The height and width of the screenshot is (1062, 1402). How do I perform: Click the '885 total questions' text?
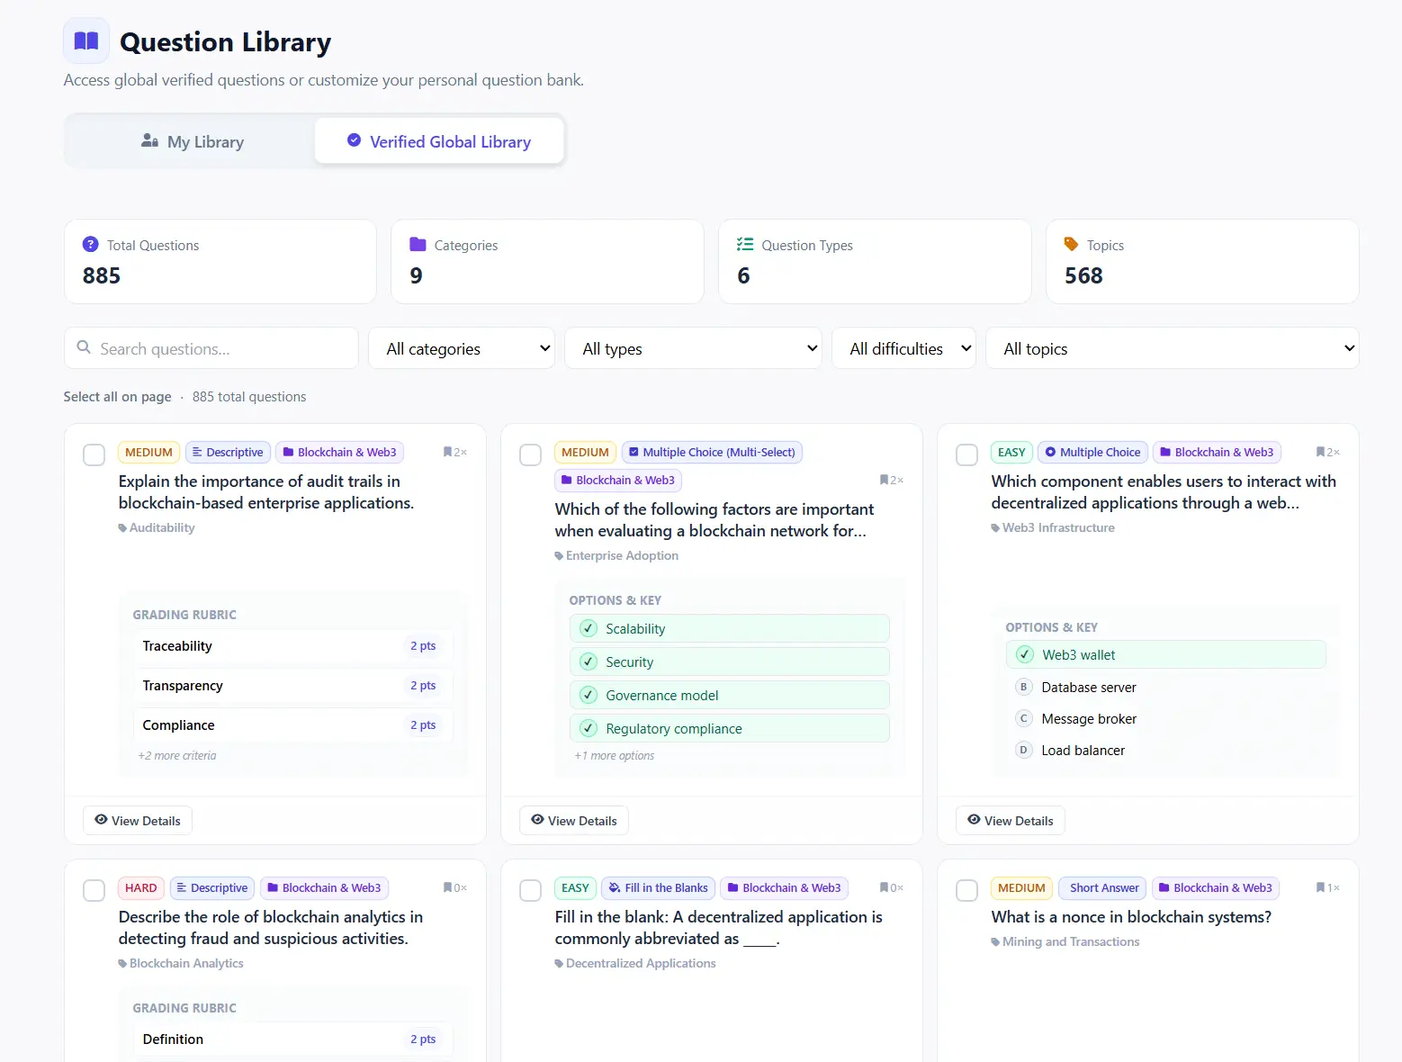coord(249,397)
